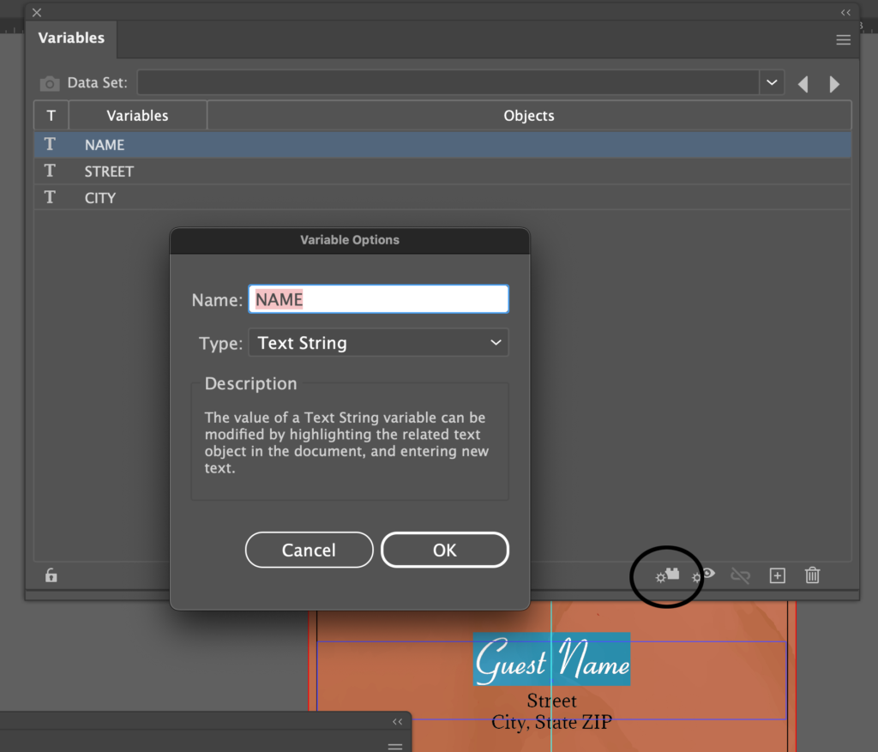Open the Variables panel menu
Viewport: 878px width, 752px height.
(843, 39)
